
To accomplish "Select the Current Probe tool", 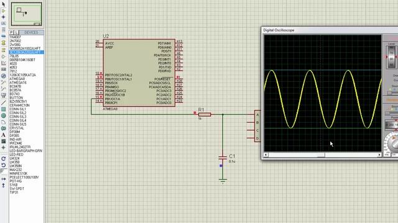I will click(3, 89).
